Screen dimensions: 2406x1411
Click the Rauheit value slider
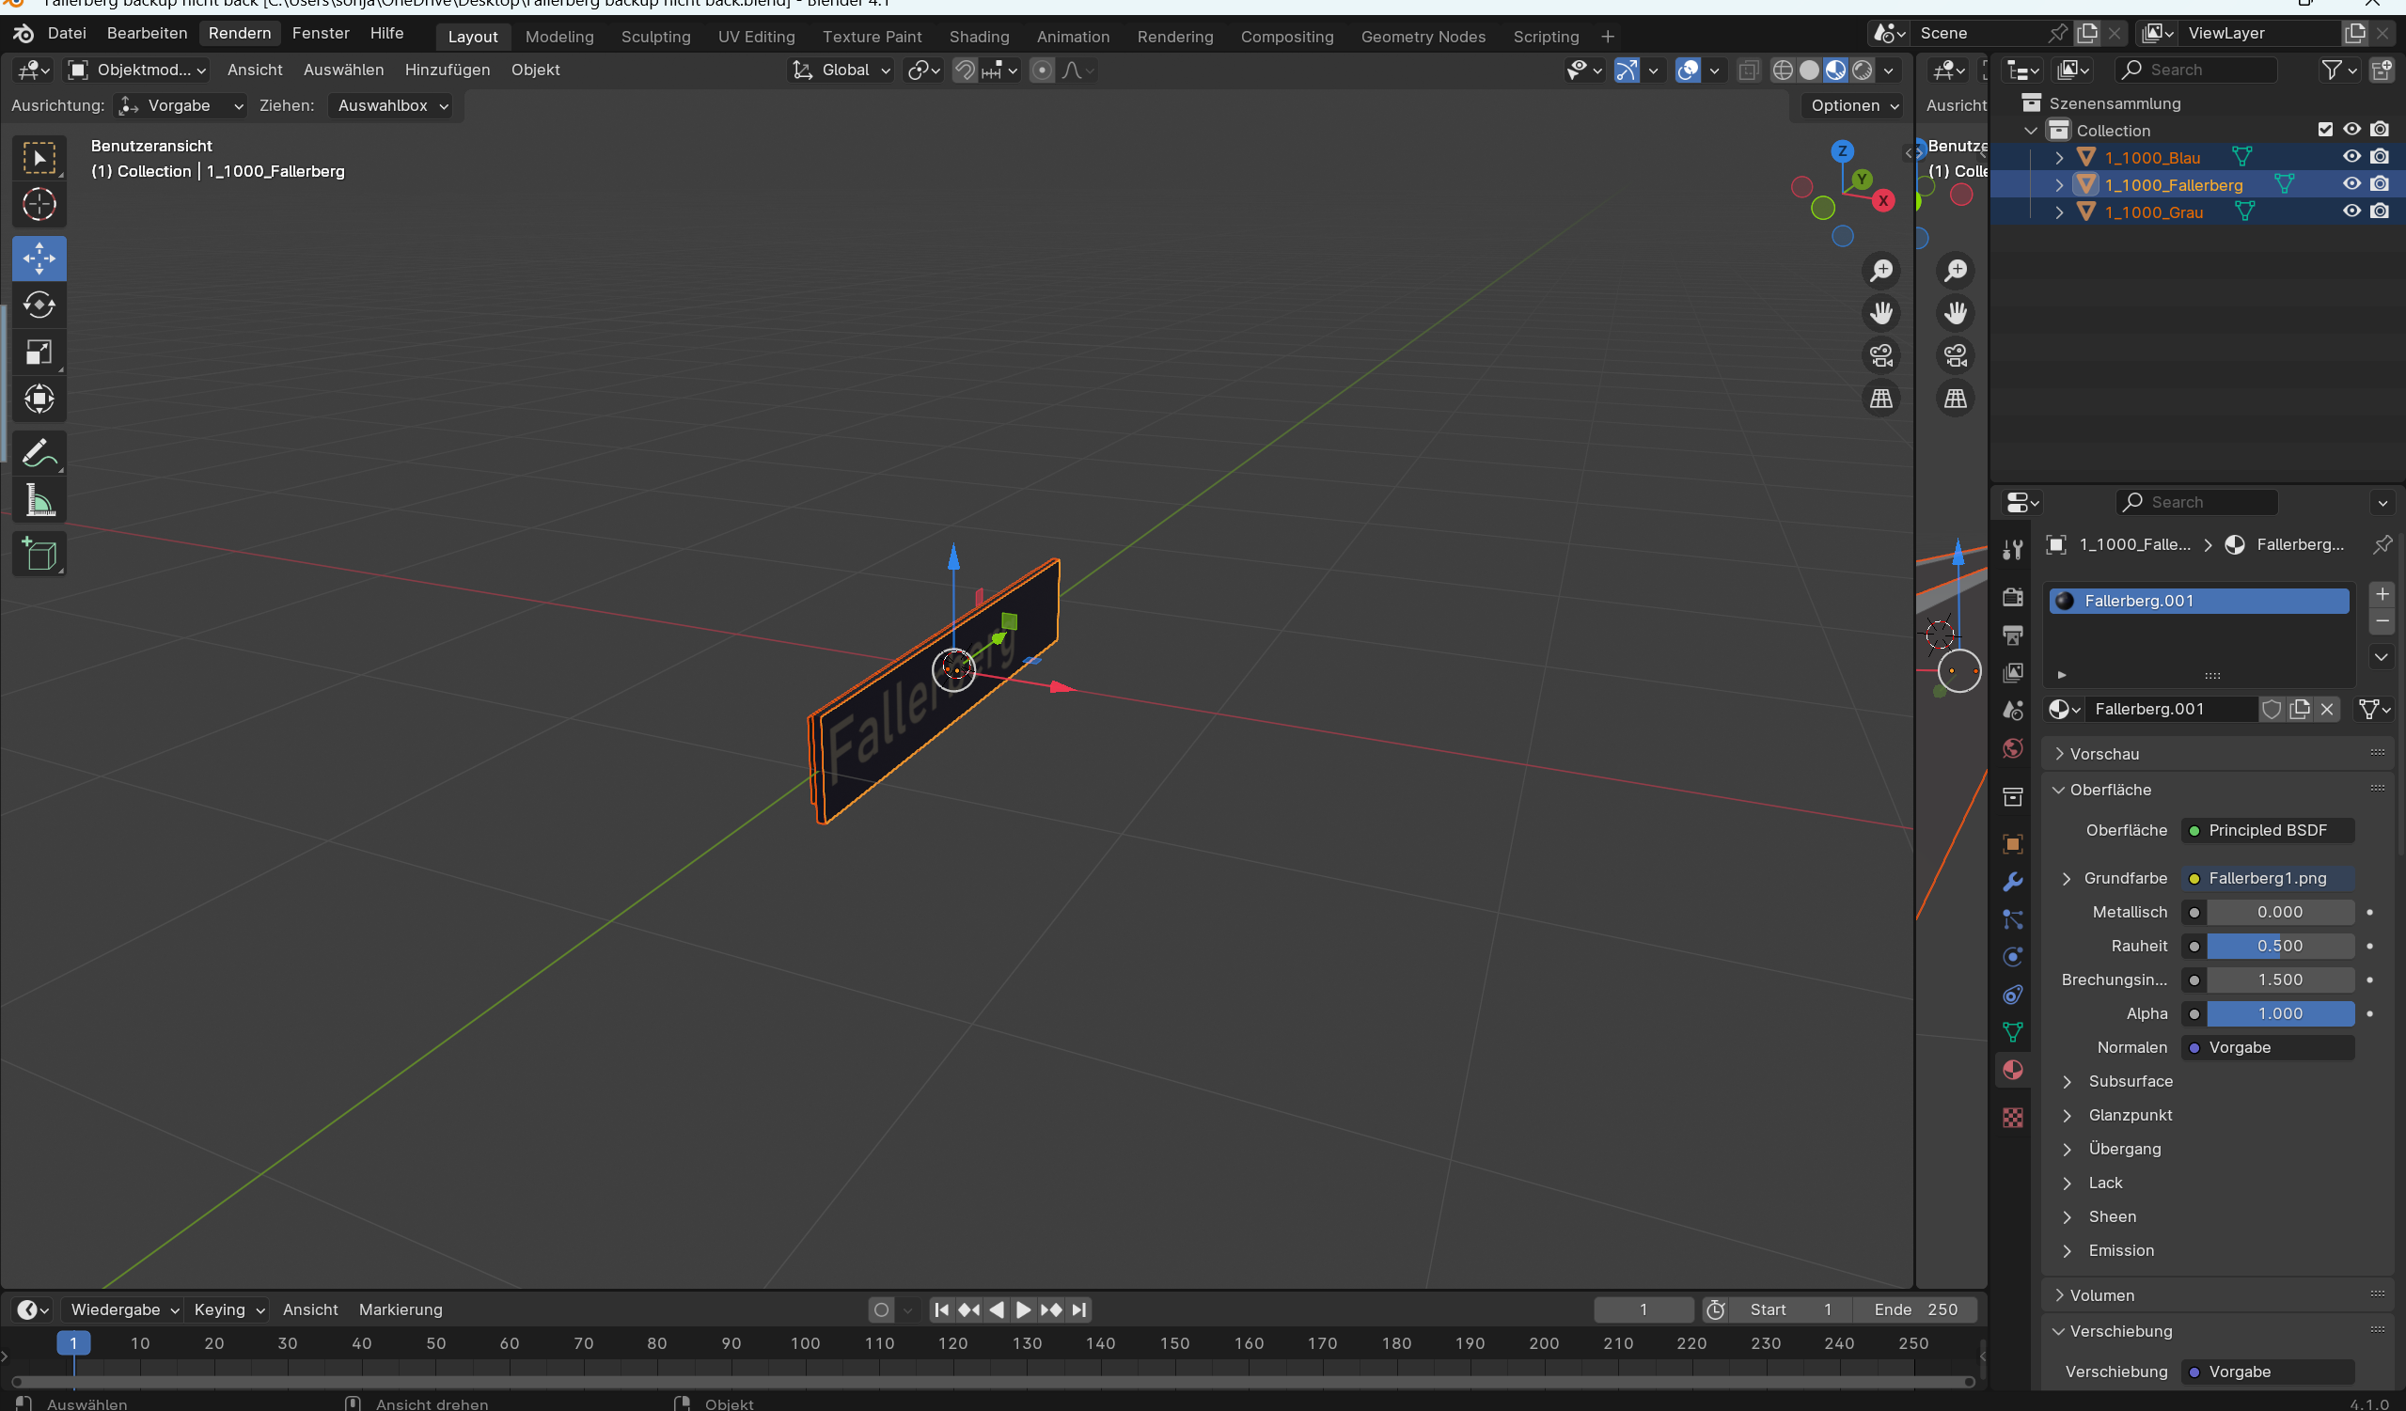(x=2279, y=945)
